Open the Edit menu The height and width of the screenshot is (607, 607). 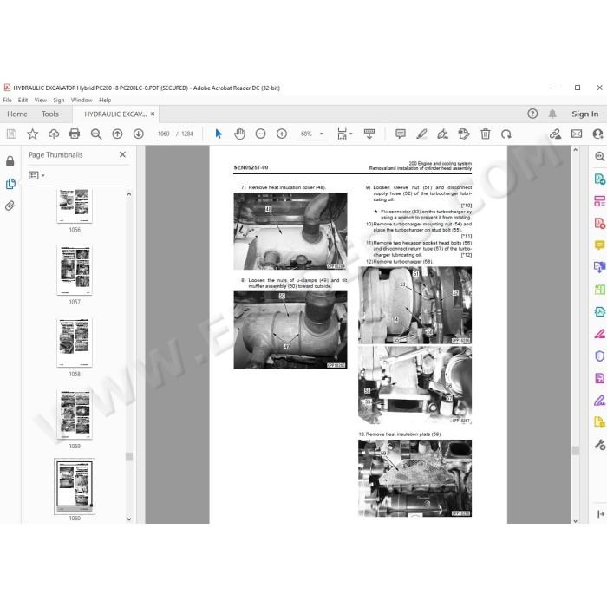coord(23,101)
